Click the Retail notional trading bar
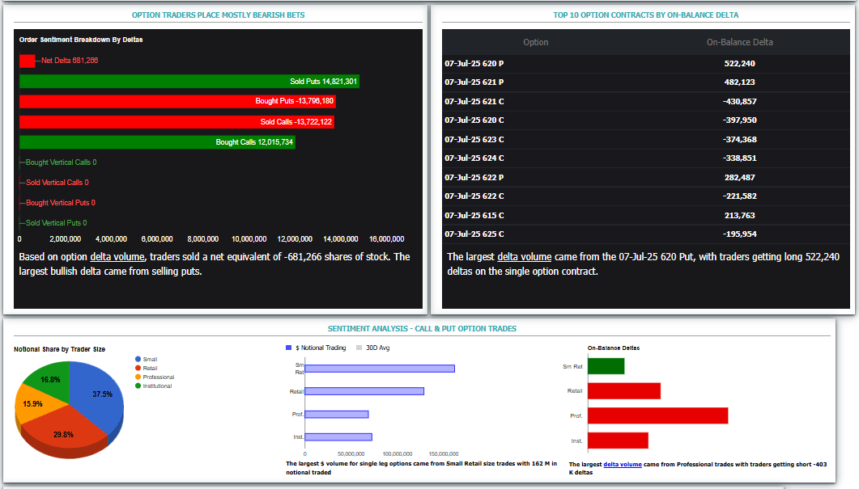This screenshot has height=489, width=859. tap(364, 391)
